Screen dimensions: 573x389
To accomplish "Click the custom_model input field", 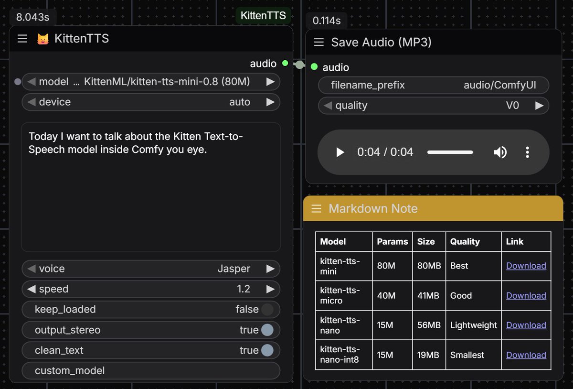I will pos(151,371).
